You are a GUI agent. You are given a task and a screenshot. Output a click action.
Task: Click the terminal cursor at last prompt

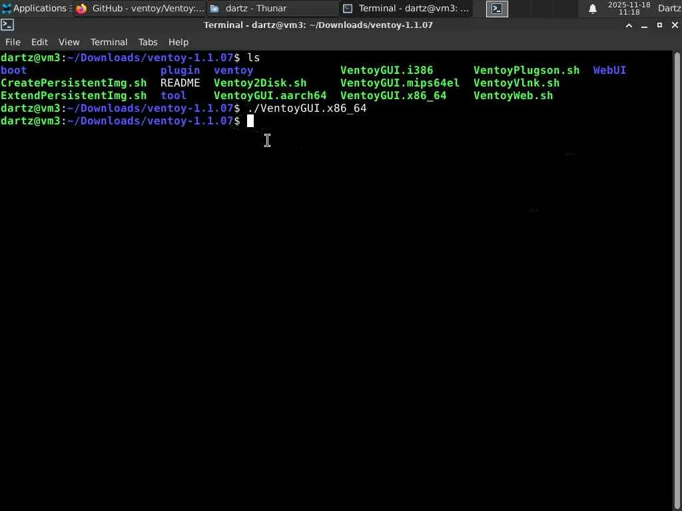[250, 121]
